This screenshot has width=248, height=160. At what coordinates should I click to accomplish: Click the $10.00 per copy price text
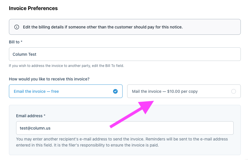pos(182,91)
